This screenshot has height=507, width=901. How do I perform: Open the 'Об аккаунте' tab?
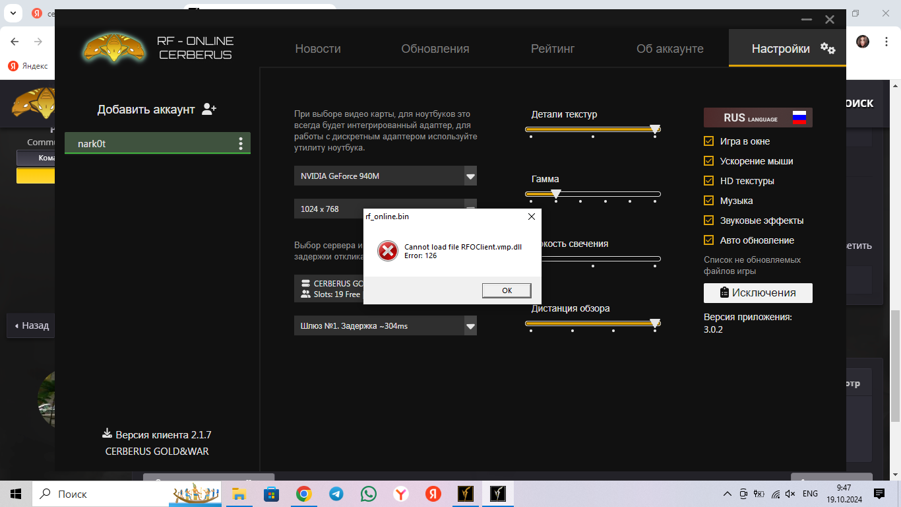(670, 49)
